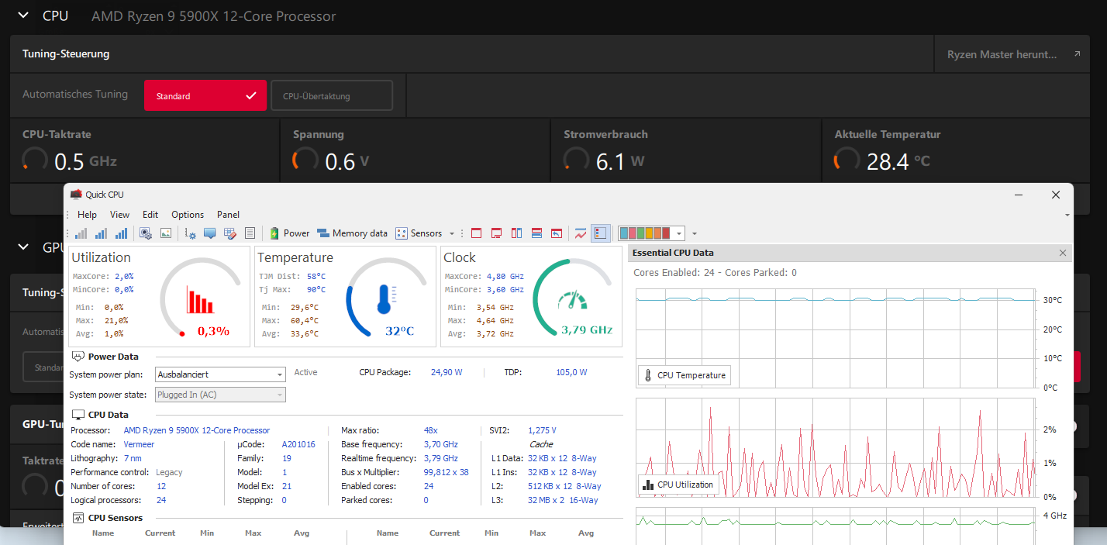
Task: Open the System power state combo box
Action: [220, 395]
